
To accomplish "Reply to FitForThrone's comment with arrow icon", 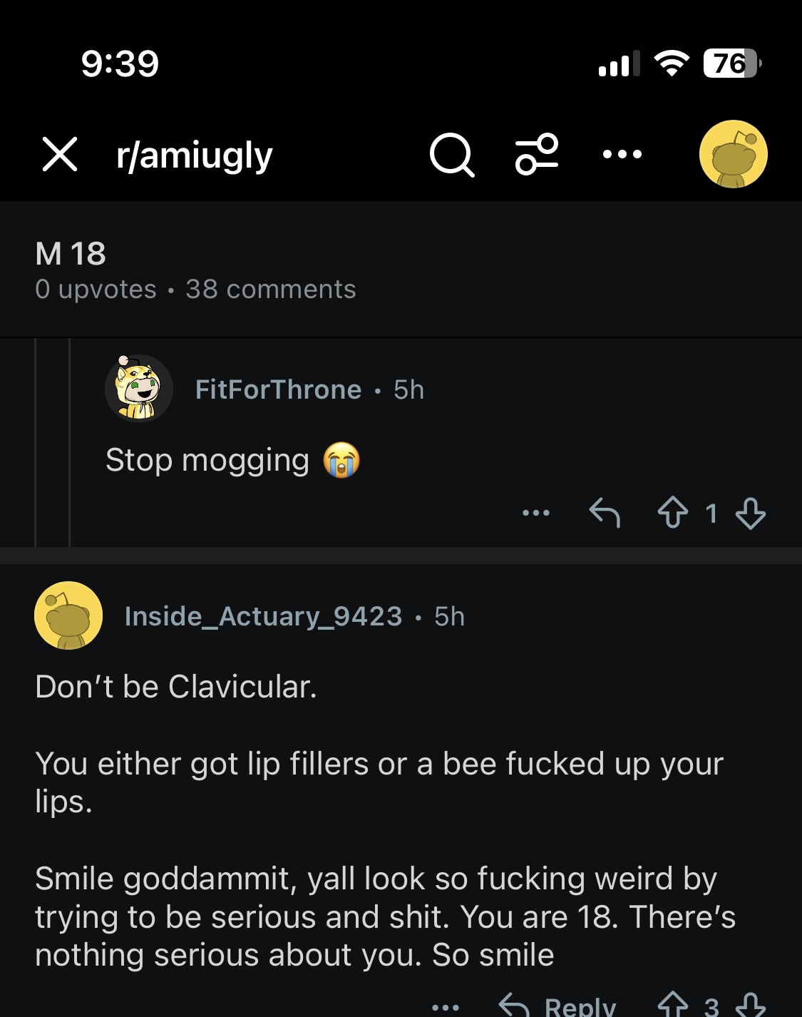I will click(x=605, y=513).
